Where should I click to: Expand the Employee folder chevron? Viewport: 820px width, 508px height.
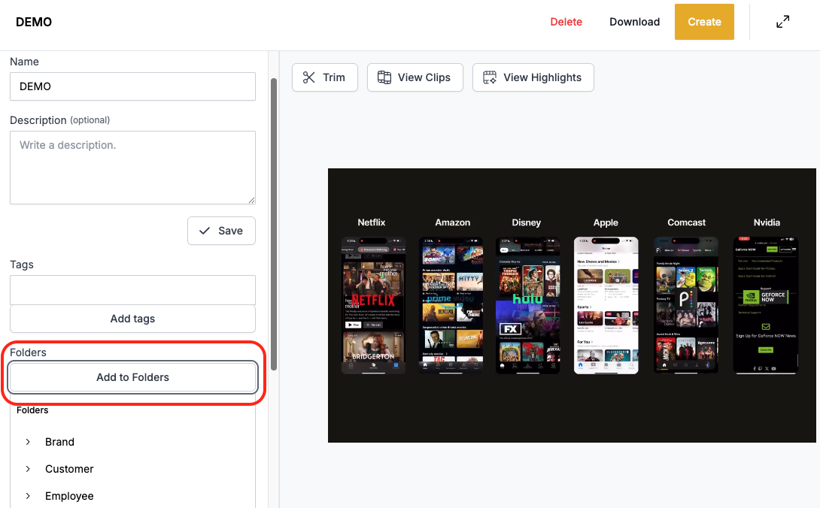tap(28, 496)
